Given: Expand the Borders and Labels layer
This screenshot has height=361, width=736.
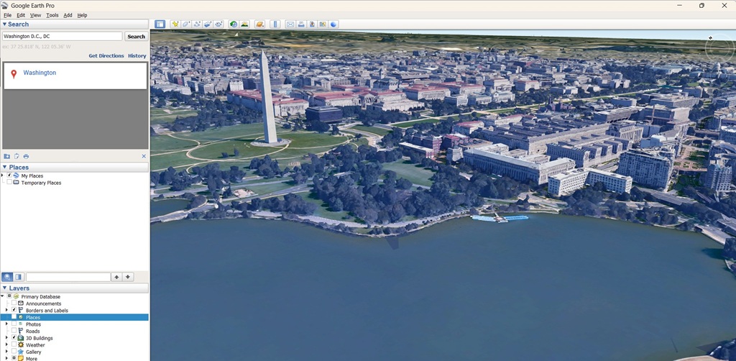Looking at the screenshot, I should pos(6,310).
